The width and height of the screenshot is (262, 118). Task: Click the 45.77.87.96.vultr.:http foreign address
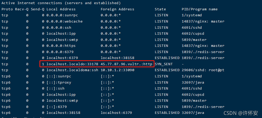pyautogui.click(x=126, y=64)
